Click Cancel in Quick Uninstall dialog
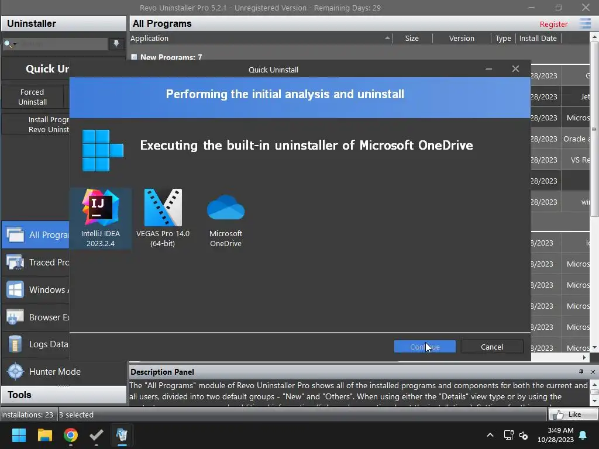 (x=492, y=347)
